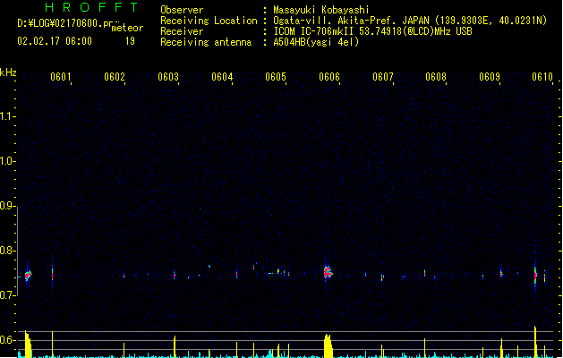
Task: Click the 0603 time marker
Action: (168, 77)
